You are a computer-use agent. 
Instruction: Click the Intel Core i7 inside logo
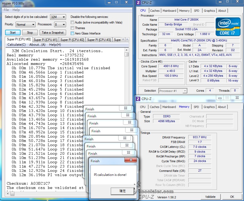[x=228, y=27]
